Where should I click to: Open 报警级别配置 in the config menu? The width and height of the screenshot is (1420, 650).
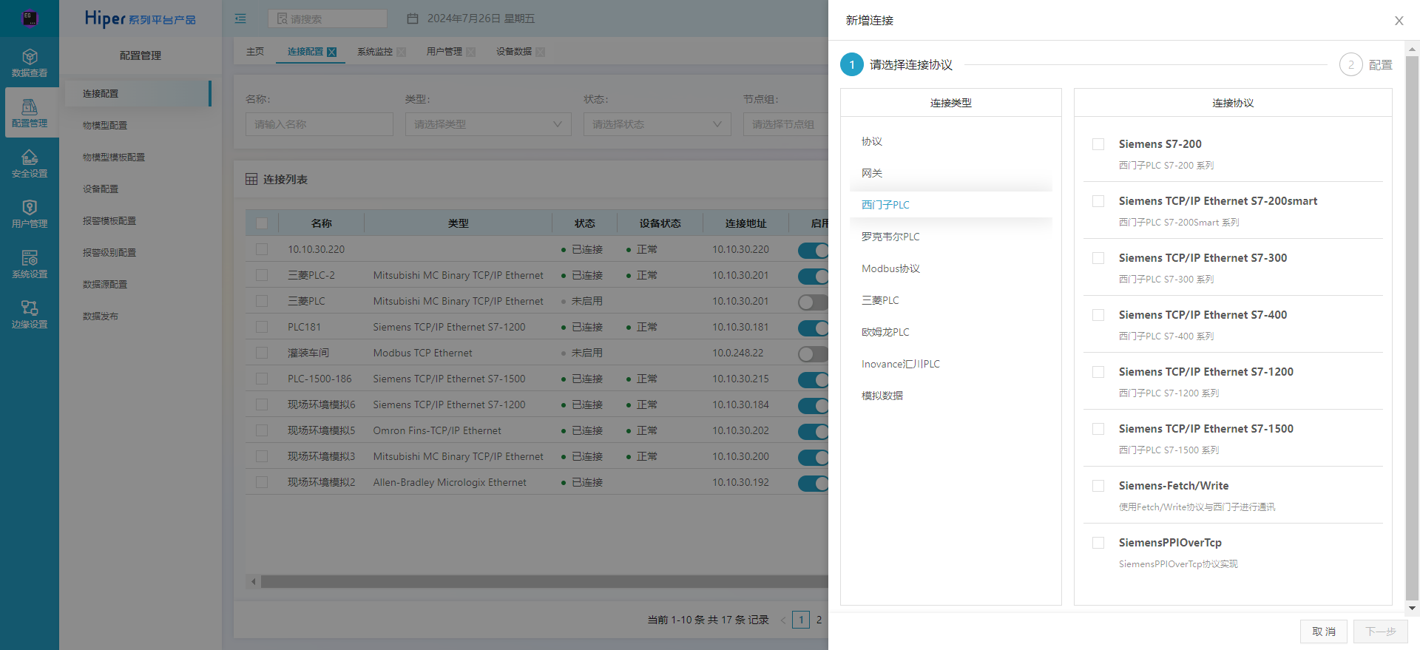[109, 253]
